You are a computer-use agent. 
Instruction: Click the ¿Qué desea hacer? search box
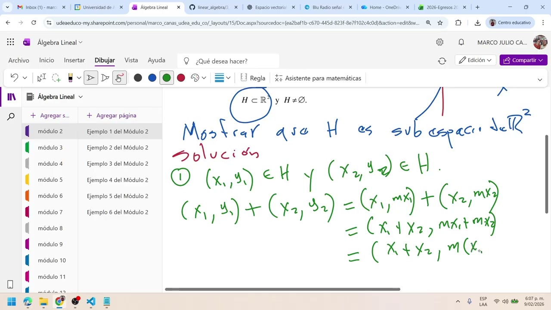tap(229, 61)
